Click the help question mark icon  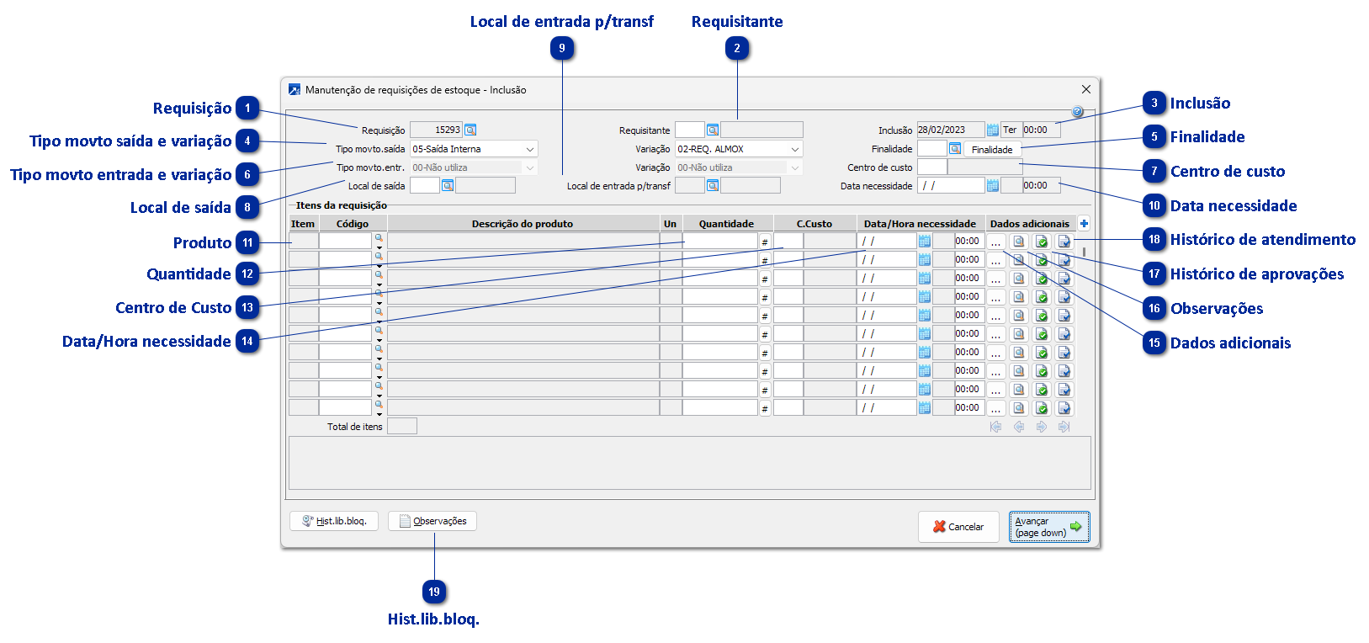(x=1078, y=111)
